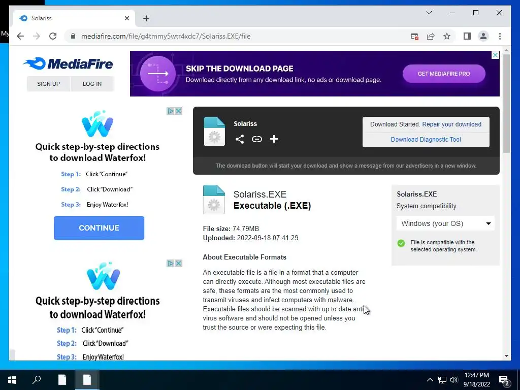Open the network tray icon
The width and height of the screenshot is (520, 390).
point(442,380)
